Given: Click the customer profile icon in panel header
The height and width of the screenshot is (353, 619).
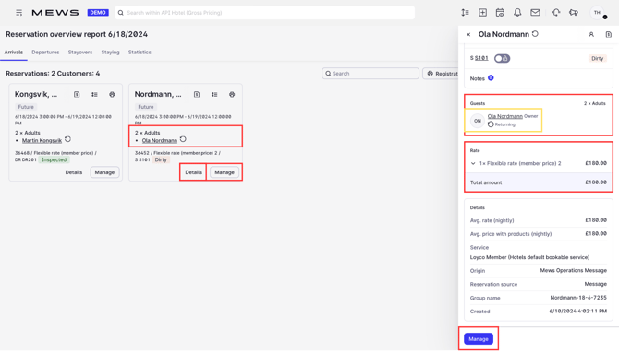Looking at the screenshot, I should pos(591,35).
